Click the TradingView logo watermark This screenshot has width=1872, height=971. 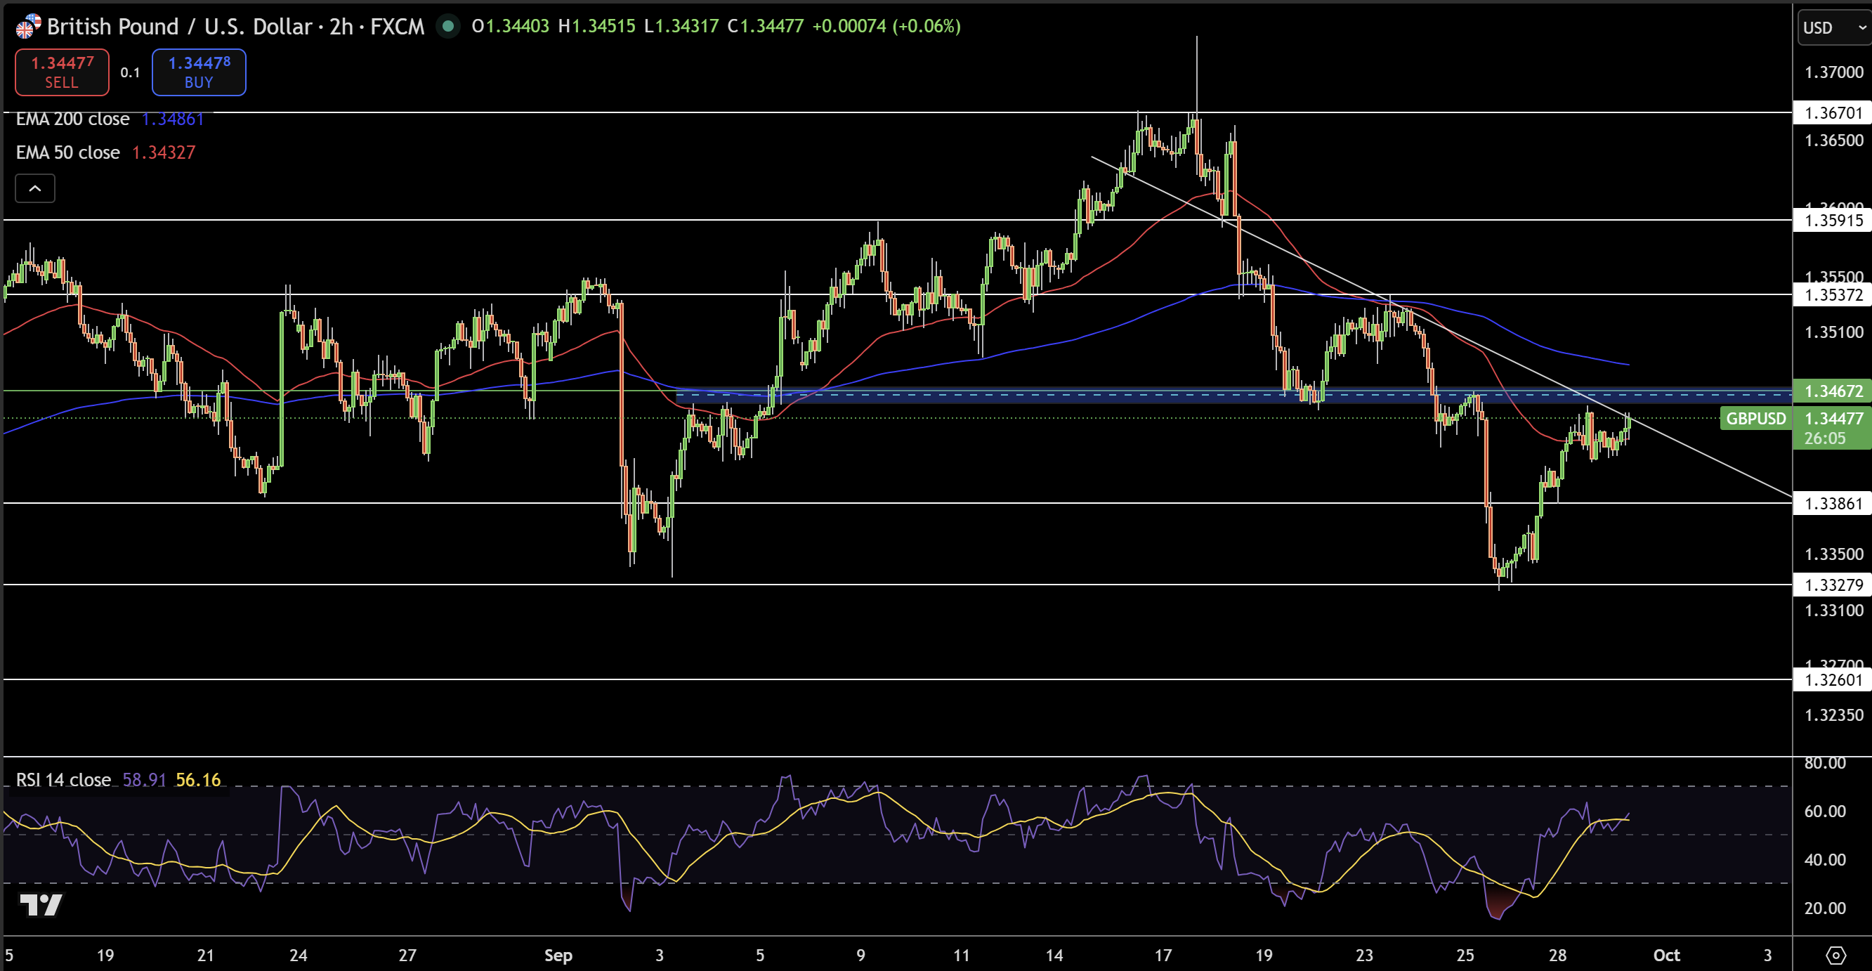[41, 904]
